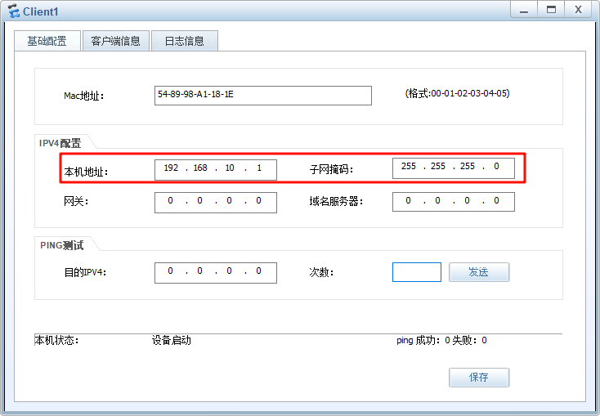This screenshot has width=600, height=416.
Task: Focus the 次数 ping count field
Action: (x=417, y=272)
